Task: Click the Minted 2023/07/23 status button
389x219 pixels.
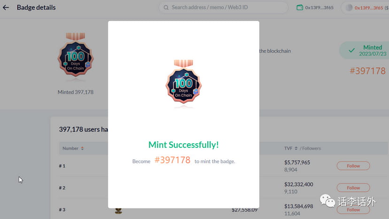Action: (x=364, y=50)
